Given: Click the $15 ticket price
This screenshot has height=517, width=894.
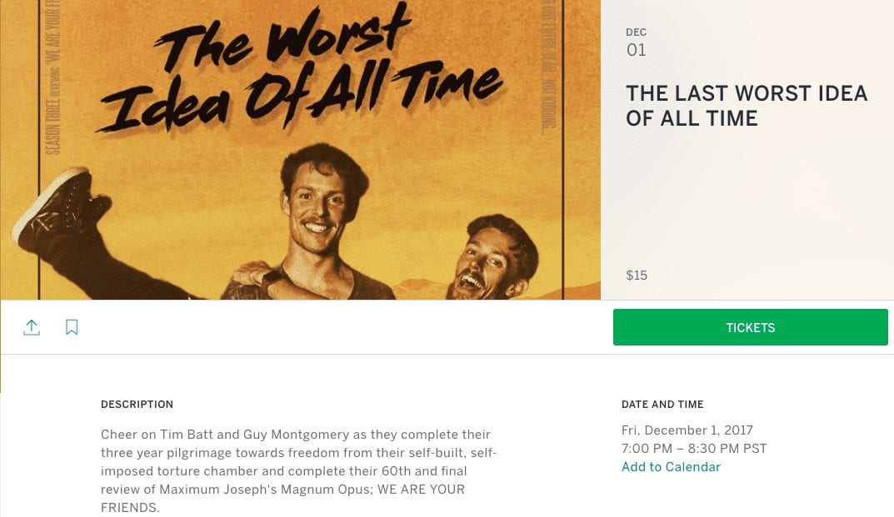Looking at the screenshot, I should click(637, 275).
